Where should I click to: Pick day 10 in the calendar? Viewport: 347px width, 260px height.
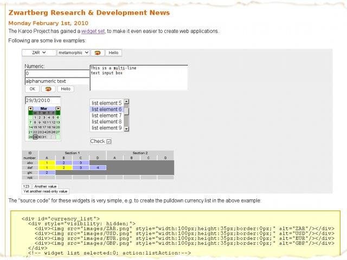coord(44,122)
